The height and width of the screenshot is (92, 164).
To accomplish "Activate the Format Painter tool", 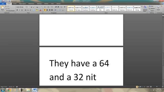I will coord(10,11).
